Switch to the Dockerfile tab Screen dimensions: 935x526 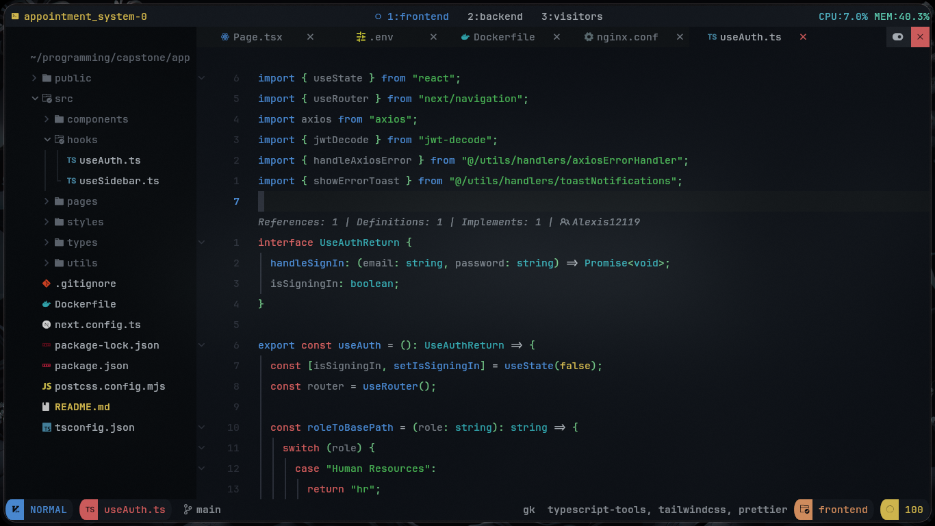504,37
